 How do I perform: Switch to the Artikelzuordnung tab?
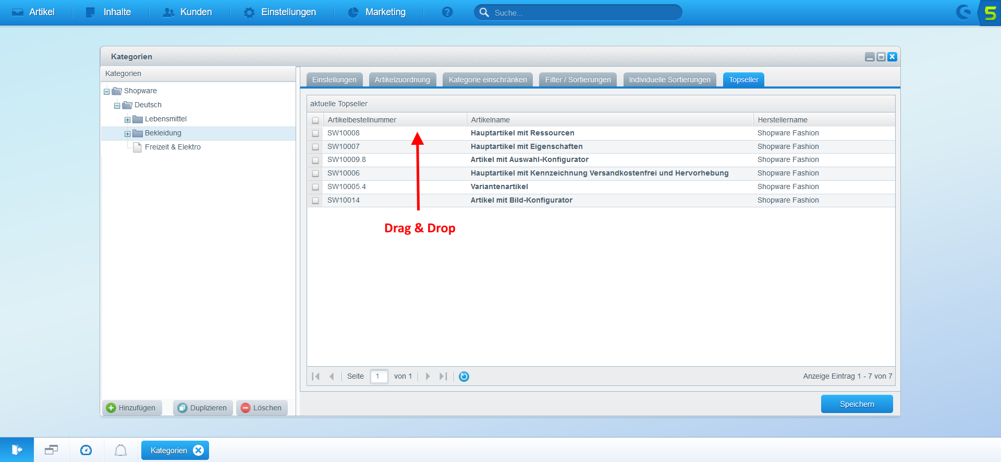click(x=402, y=80)
